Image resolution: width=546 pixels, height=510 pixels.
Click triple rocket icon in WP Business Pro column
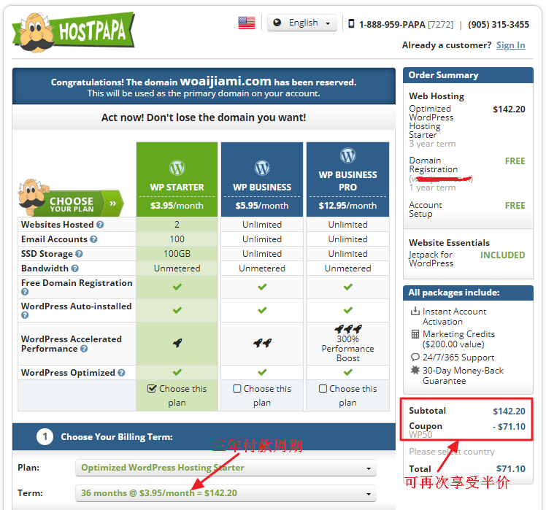tap(348, 329)
